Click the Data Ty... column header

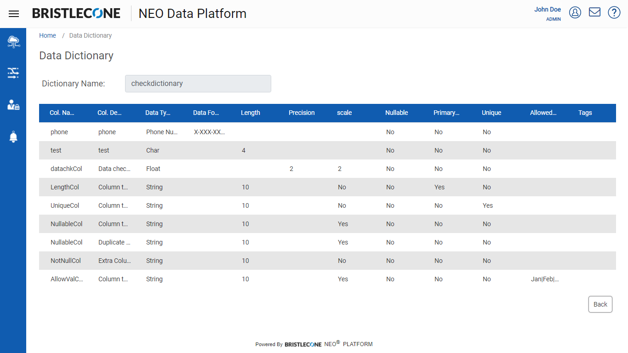[x=158, y=113]
